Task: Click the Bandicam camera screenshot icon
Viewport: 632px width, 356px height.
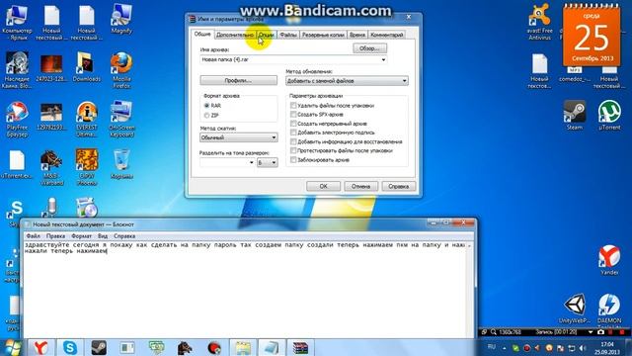Action: click(x=600, y=332)
